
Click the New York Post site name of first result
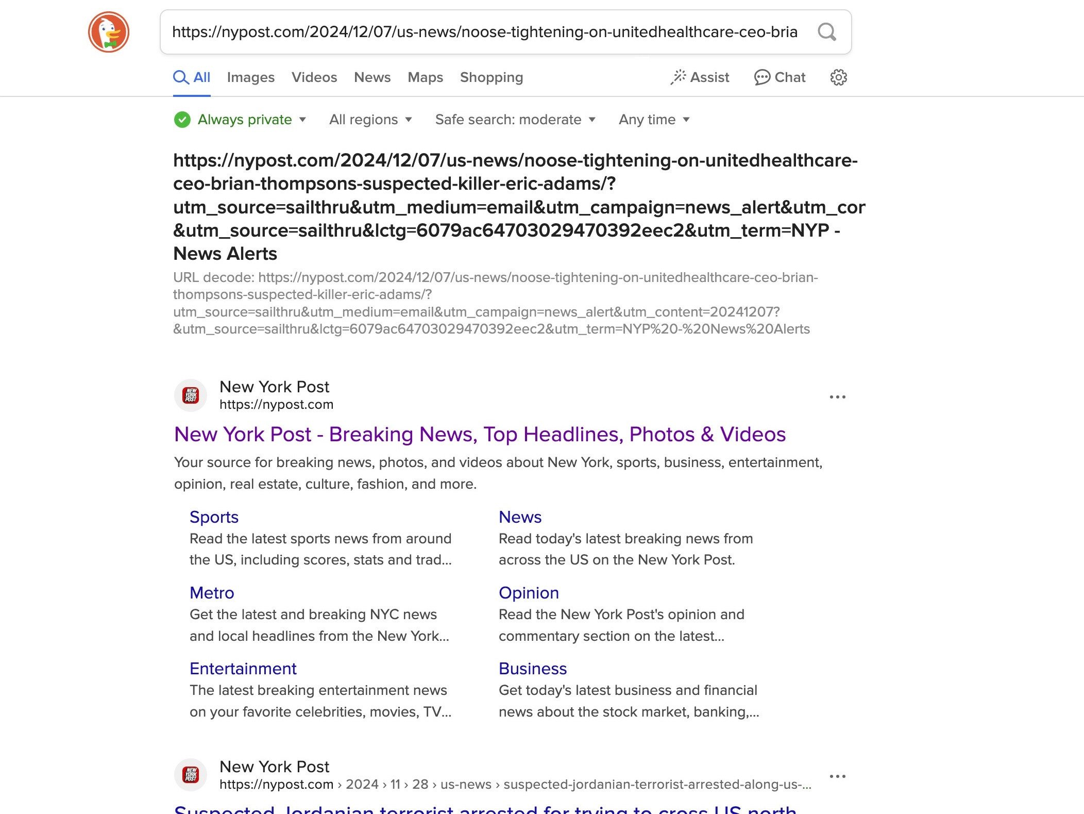coord(274,387)
